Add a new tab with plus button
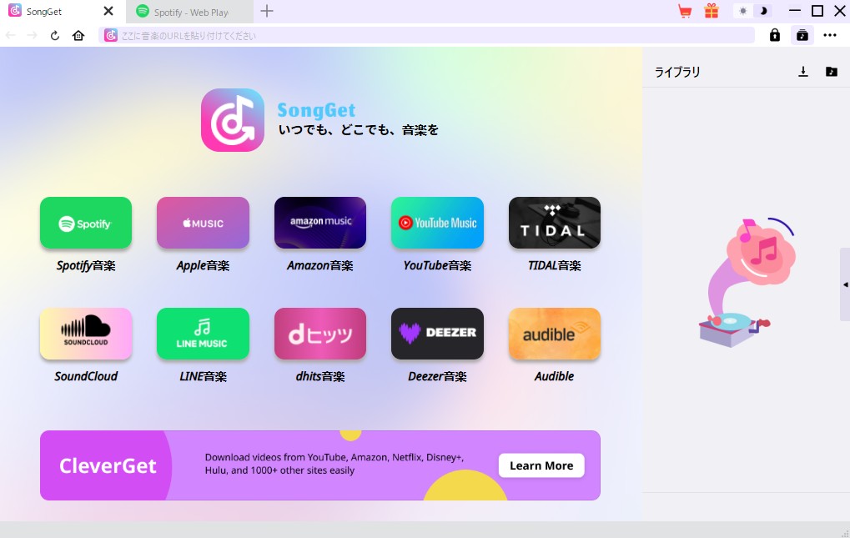This screenshot has width=850, height=538. 266,11
